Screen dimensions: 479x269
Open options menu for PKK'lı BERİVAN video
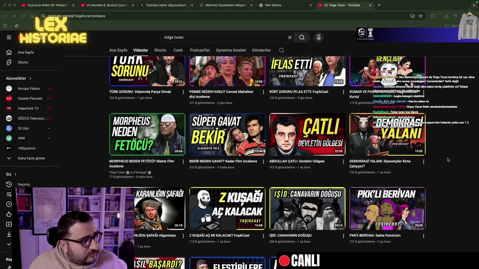(x=424, y=236)
